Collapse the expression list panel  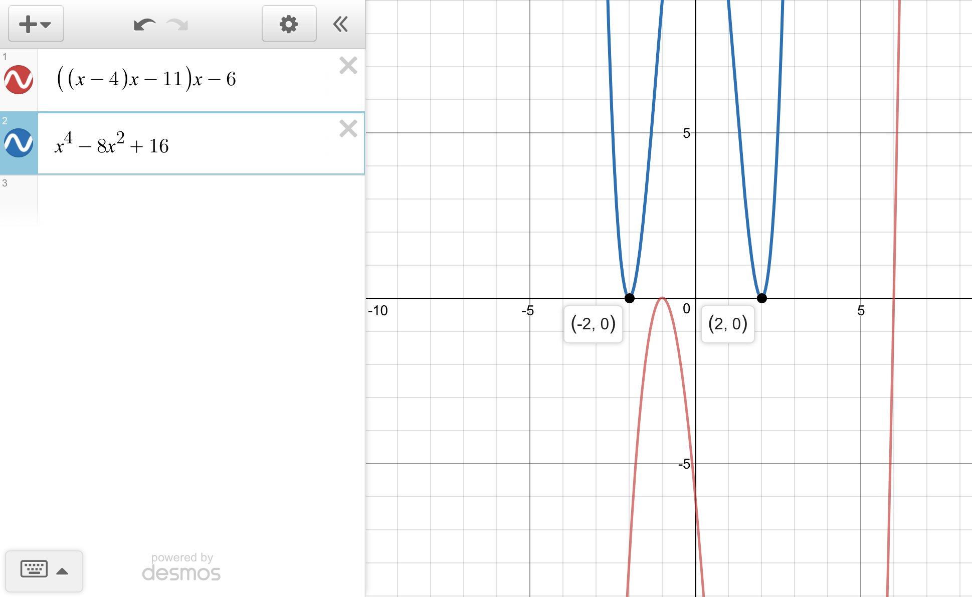click(341, 24)
